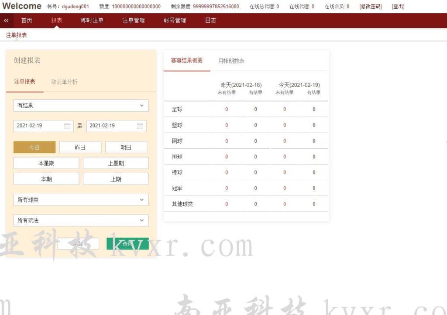Select the 昨日 date button
447x315 pixels.
80,147
